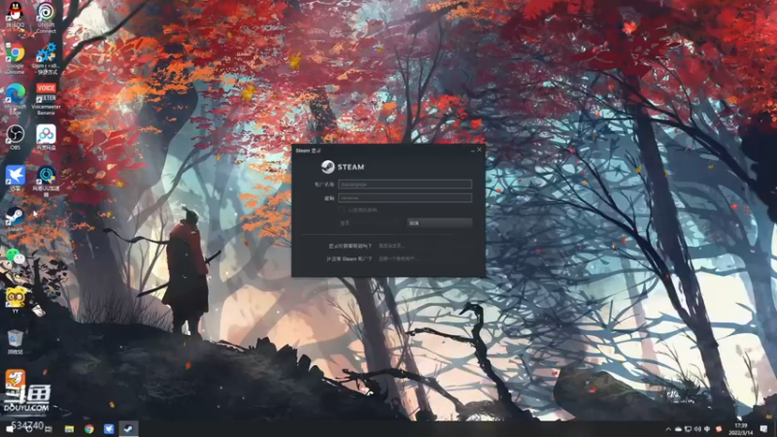The image size is (777, 437).
Task: Close the Steam login dialog
Action: 480,150
